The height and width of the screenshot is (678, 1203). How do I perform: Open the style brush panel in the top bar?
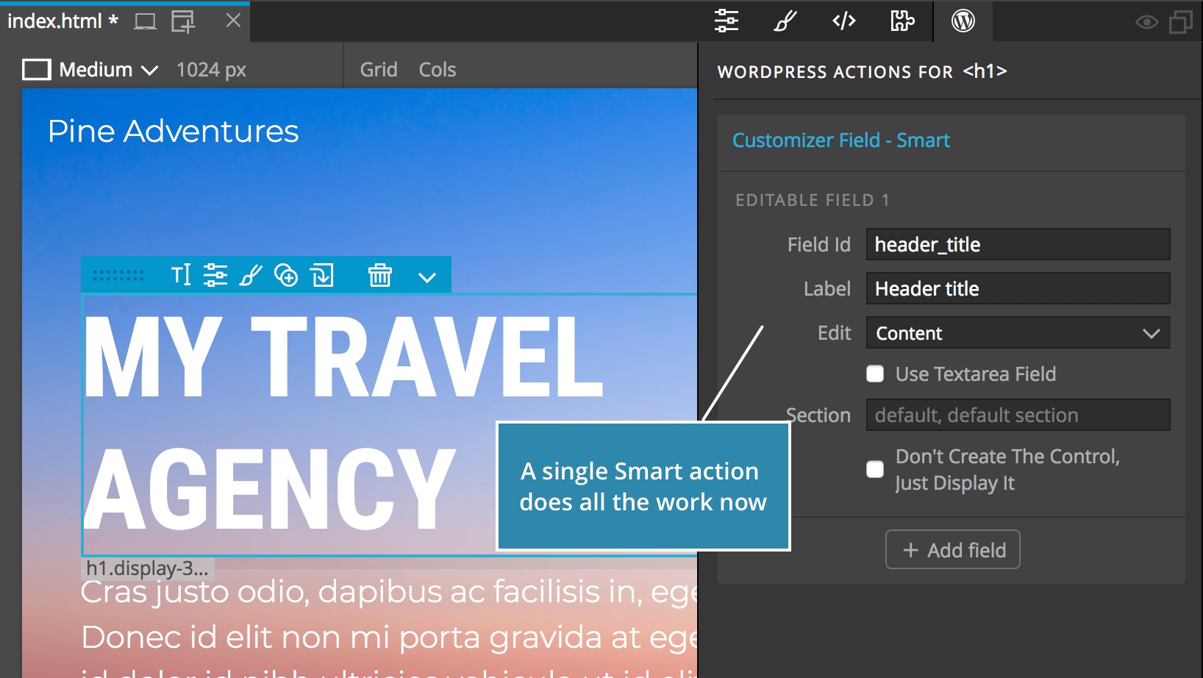pos(785,21)
